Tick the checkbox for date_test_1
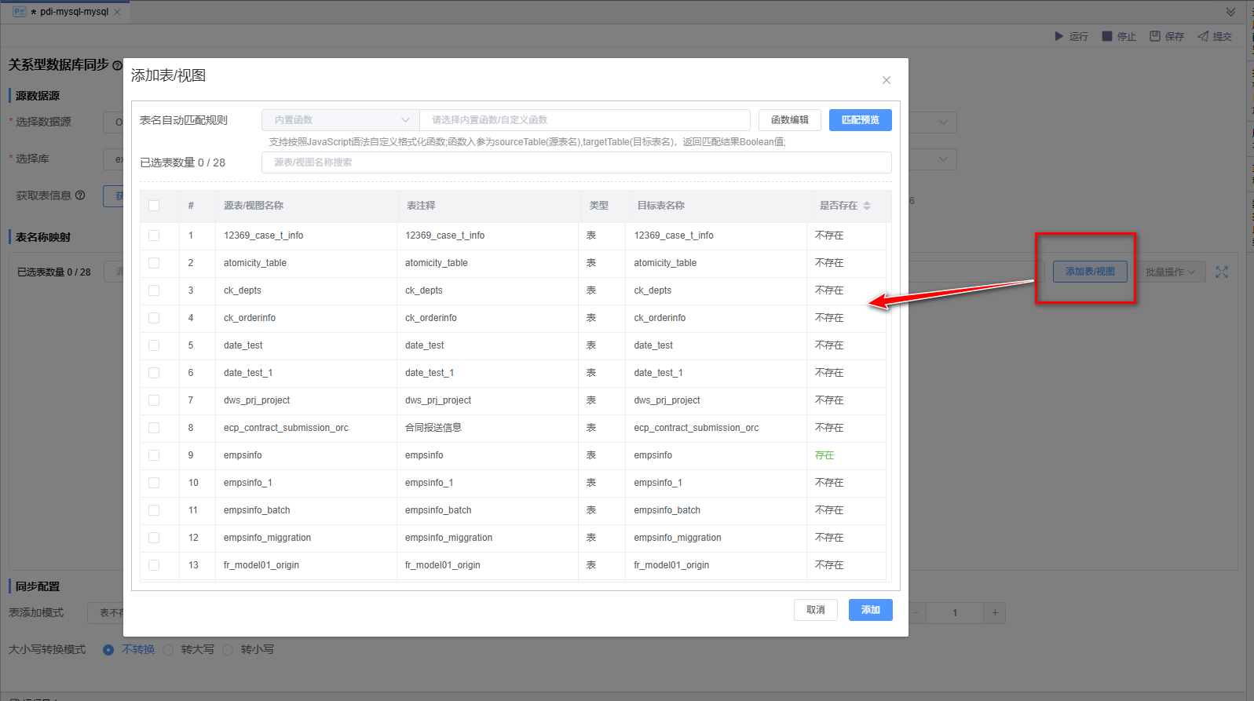This screenshot has width=1254, height=701. pyautogui.click(x=154, y=373)
